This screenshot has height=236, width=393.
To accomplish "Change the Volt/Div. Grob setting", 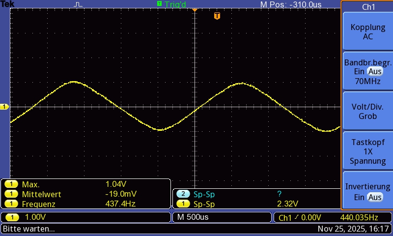I will [x=367, y=112].
